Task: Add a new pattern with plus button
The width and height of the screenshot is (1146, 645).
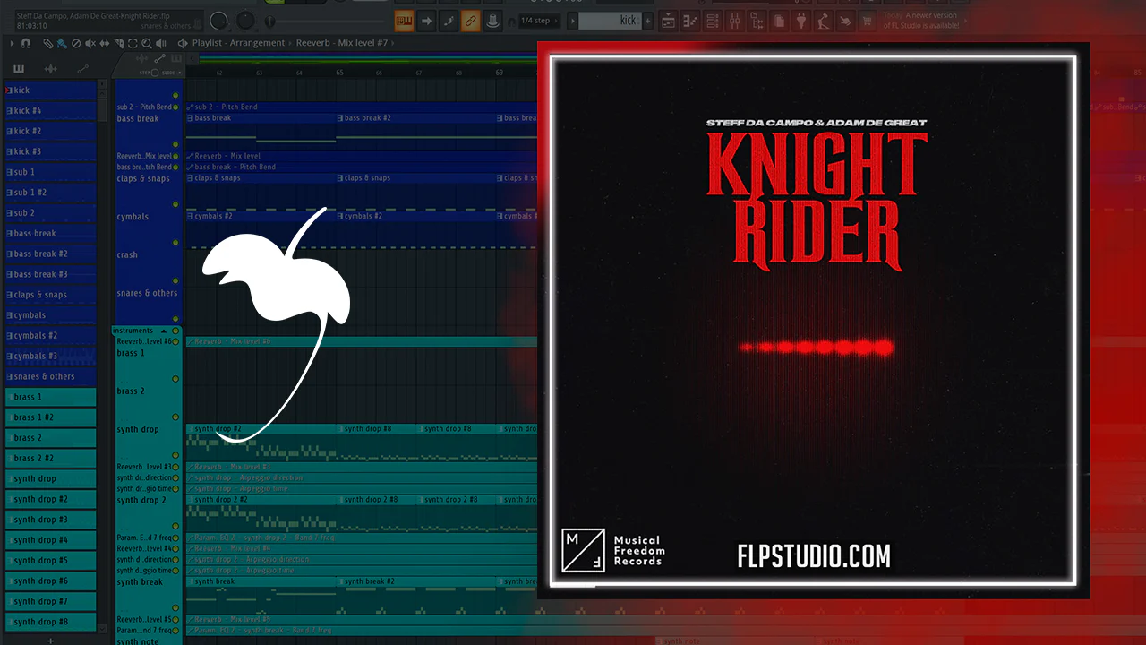Action: point(649,21)
